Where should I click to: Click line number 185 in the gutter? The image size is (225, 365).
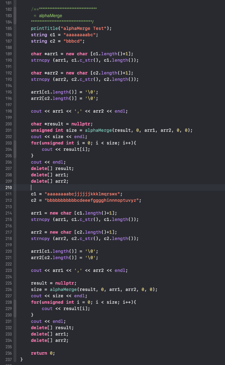(x=9, y=29)
